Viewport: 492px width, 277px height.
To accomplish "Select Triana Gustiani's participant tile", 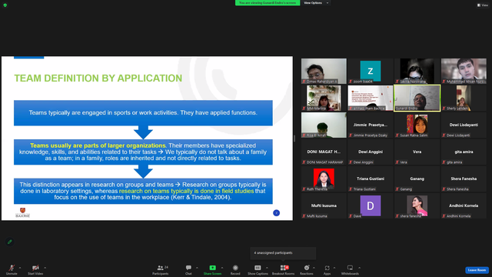I will click(x=371, y=179).
